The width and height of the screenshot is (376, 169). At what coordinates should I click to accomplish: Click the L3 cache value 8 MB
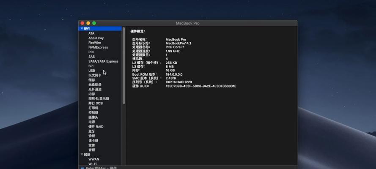[x=170, y=67]
